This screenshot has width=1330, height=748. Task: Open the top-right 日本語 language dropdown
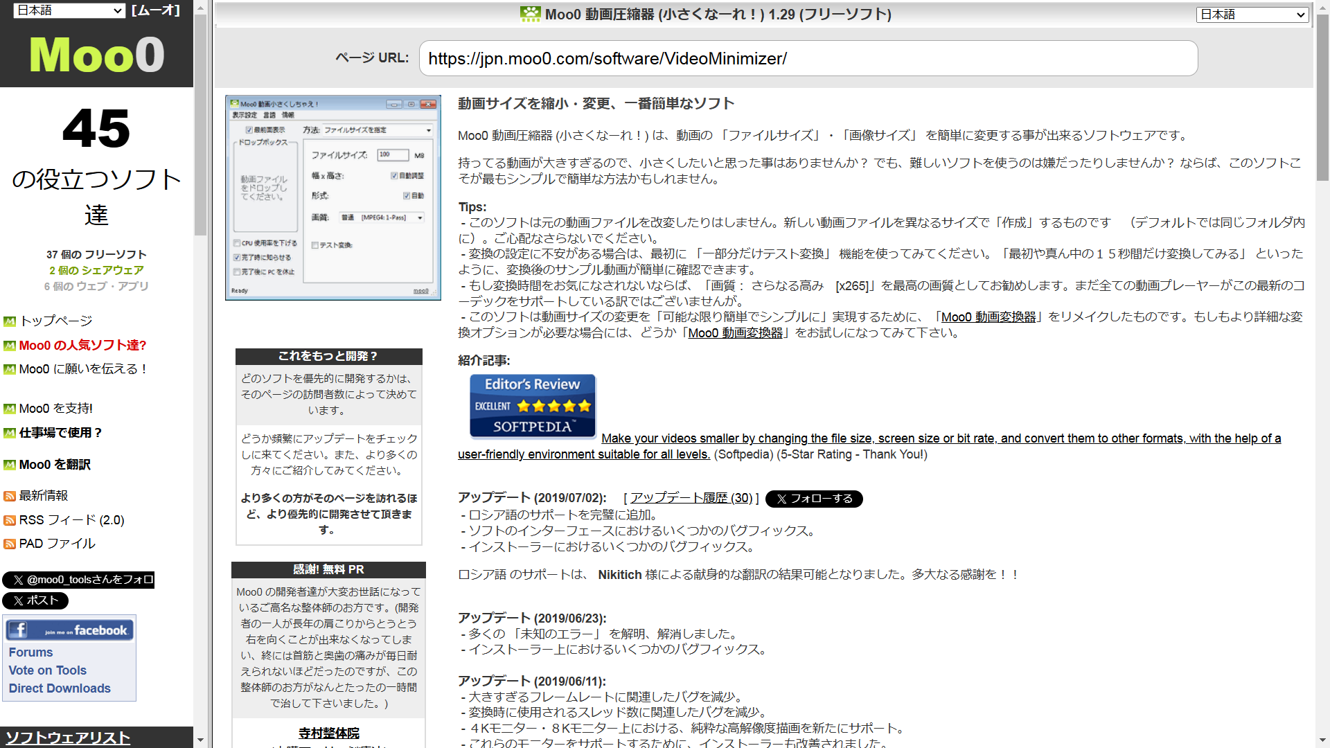click(x=1252, y=14)
